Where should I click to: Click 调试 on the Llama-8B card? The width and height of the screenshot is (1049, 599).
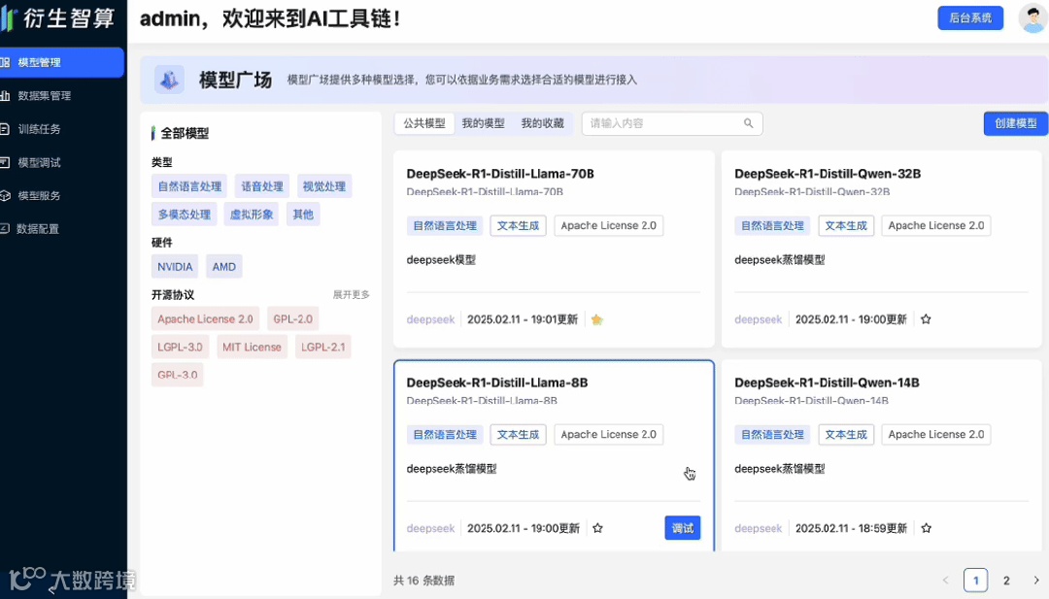pos(683,528)
